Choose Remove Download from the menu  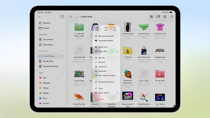coord(106,36)
